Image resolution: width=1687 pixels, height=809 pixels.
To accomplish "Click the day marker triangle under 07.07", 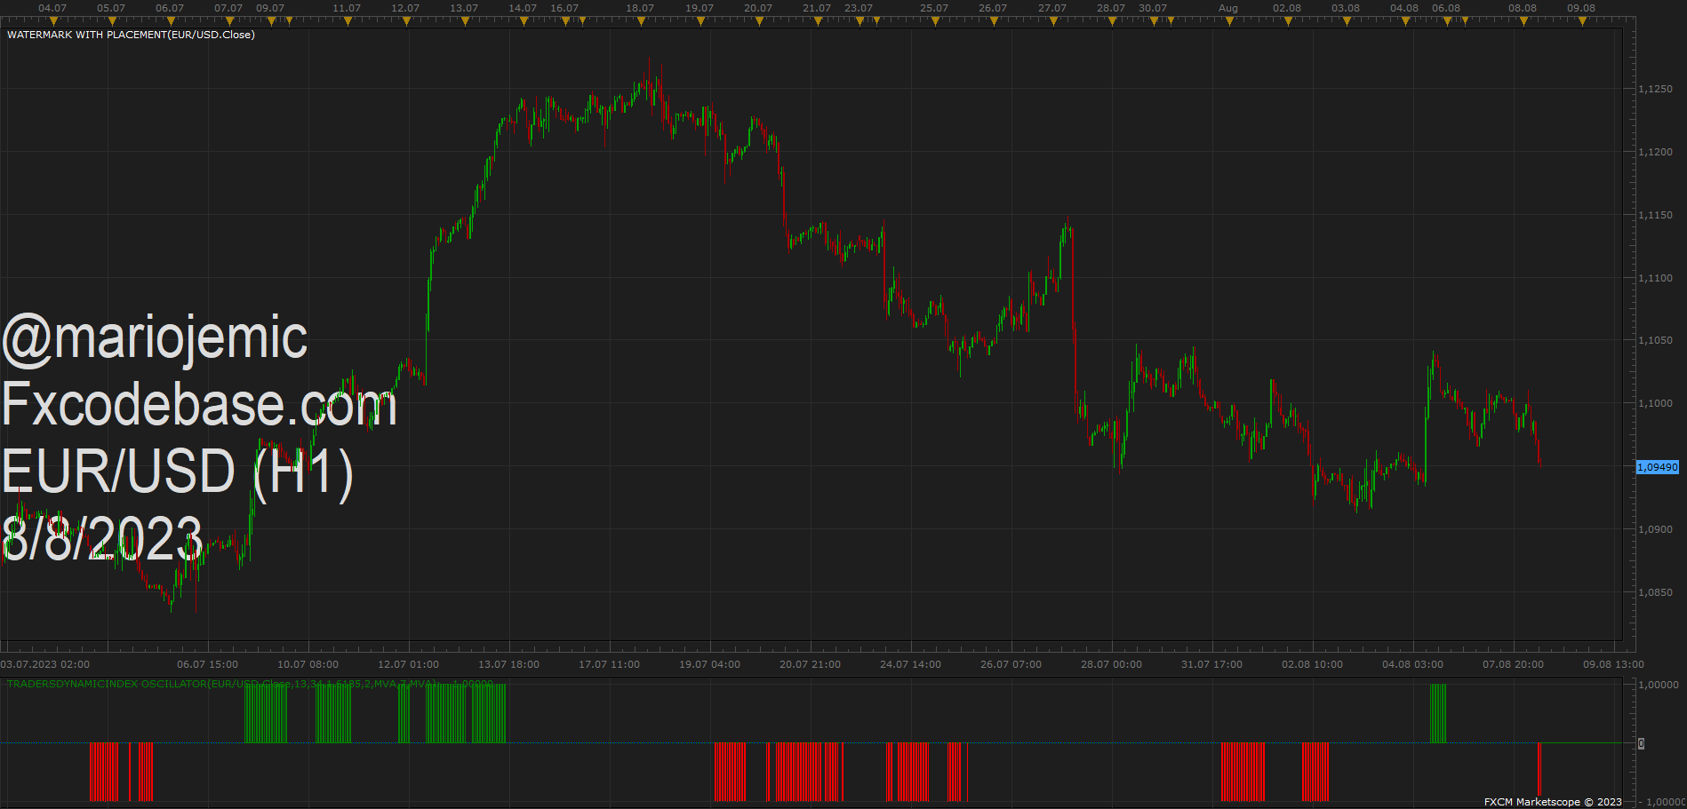I will pos(229,21).
